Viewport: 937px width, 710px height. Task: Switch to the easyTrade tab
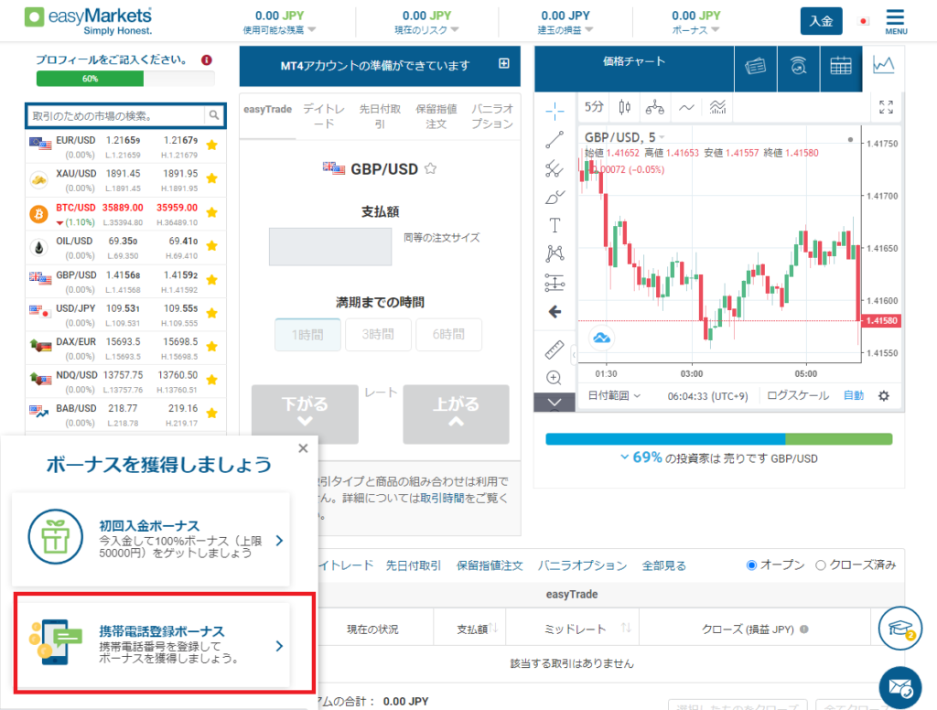click(268, 110)
